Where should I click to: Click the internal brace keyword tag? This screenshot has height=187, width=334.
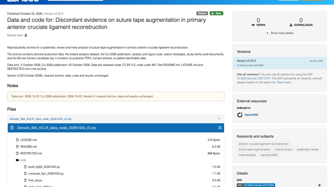coord(283,150)
